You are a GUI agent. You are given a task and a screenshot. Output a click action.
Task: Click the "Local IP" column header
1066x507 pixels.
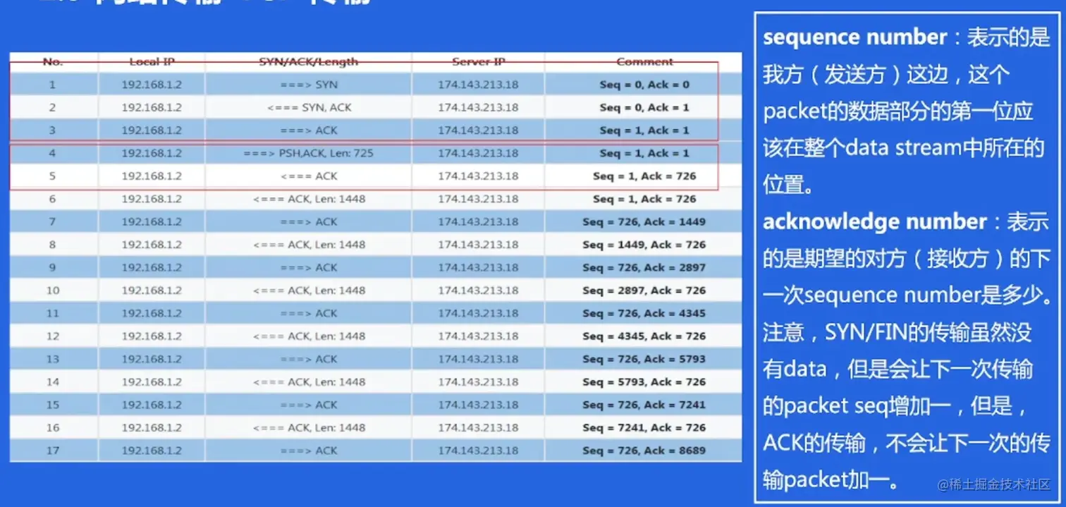tap(152, 62)
